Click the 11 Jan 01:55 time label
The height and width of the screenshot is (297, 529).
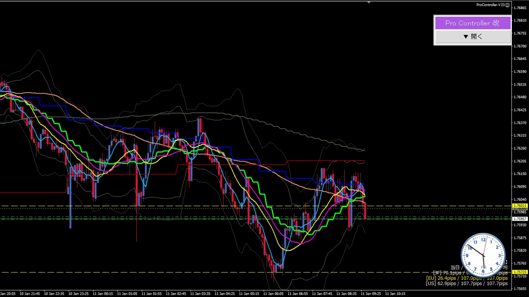point(151,293)
